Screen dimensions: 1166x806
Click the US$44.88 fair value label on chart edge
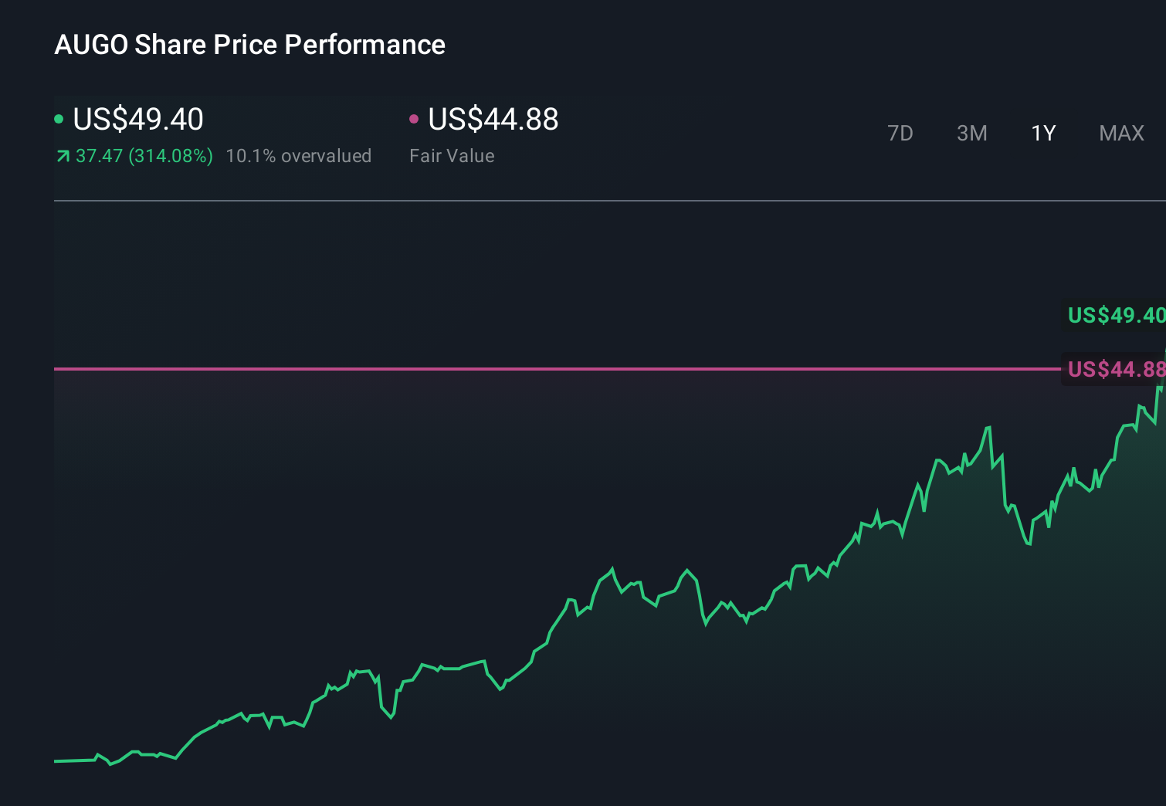click(1114, 369)
